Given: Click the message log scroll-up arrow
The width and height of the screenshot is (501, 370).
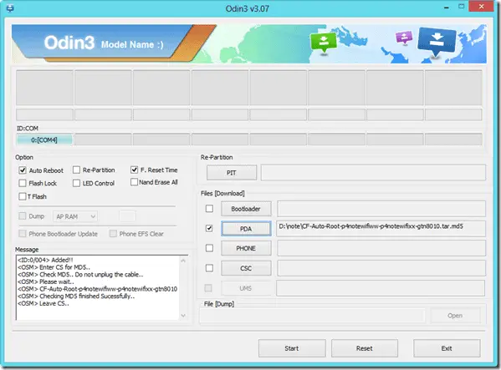Looking at the screenshot, I should 183,261.
